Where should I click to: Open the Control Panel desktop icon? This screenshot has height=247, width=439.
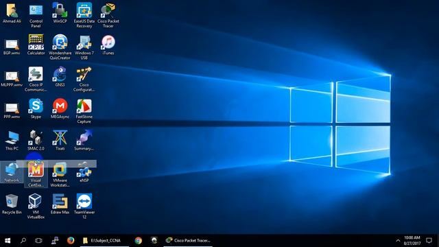tap(36, 16)
